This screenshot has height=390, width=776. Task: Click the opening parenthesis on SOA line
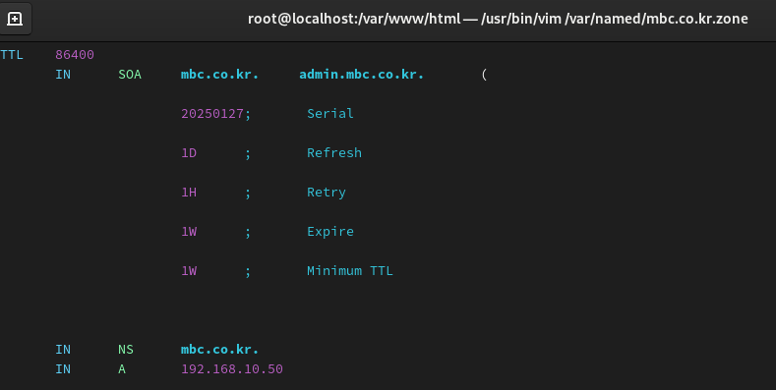(x=484, y=74)
